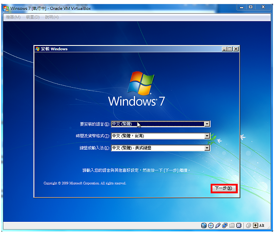Open the 裝置(D) menu
Screen dimensions: 279x232
point(33,17)
